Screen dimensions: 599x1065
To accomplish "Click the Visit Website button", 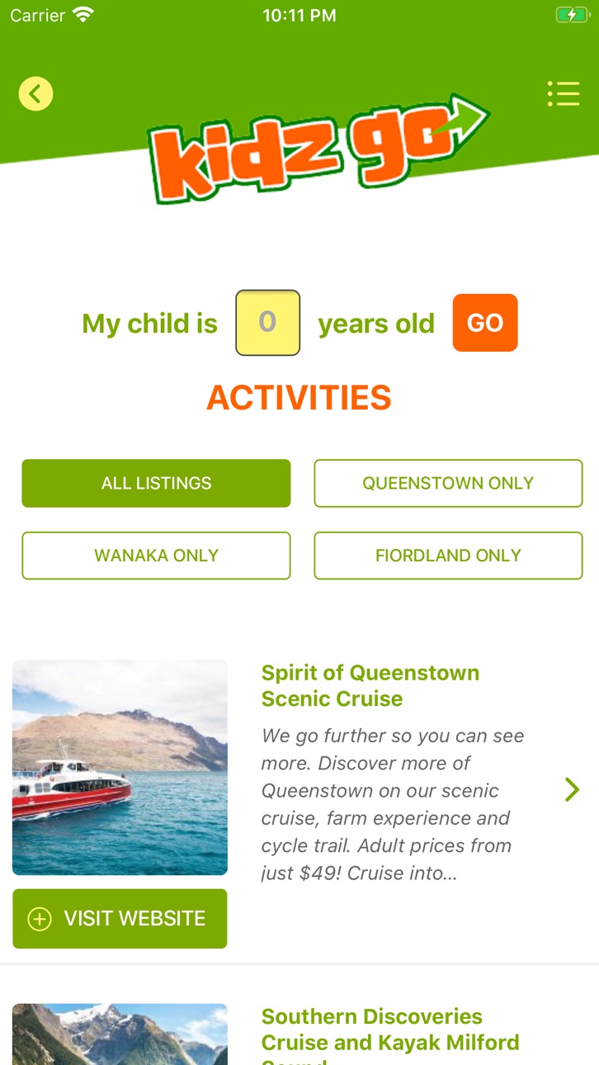I will tap(120, 919).
